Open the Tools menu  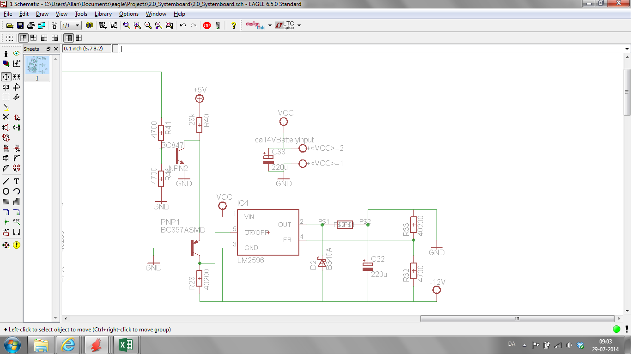[81, 14]
